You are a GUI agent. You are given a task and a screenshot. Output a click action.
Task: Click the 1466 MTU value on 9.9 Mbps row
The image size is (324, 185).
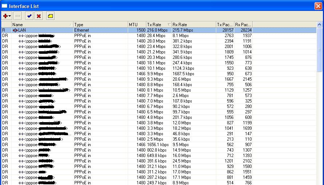point(141,74)
